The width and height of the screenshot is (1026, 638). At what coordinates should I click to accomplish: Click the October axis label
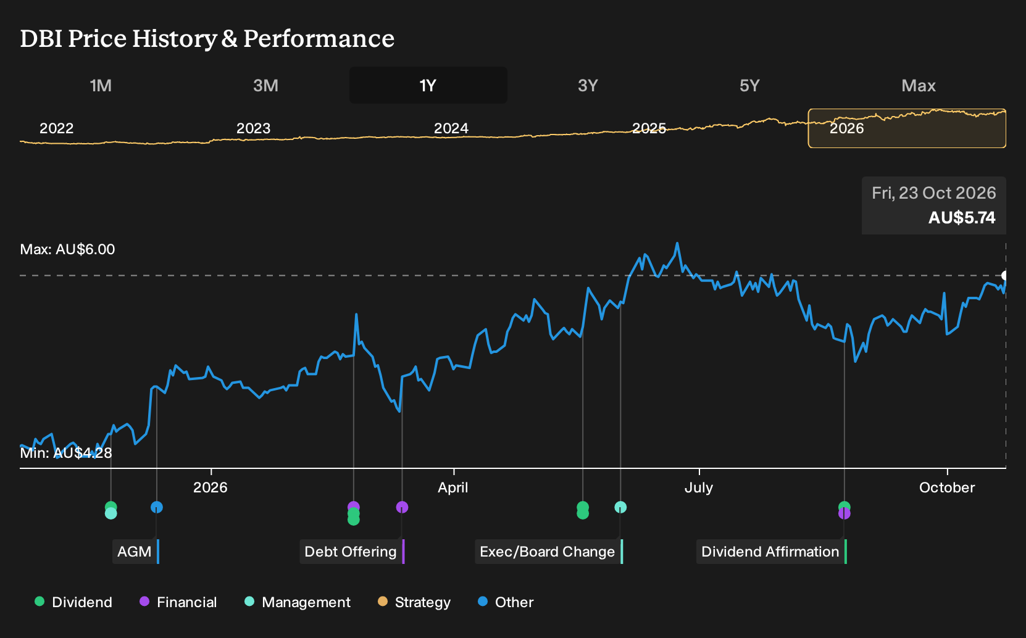[947, 487]
